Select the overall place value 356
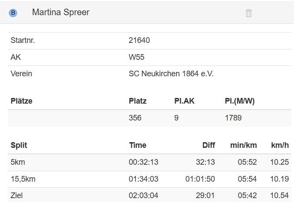This screenshot has width=294, height=202. coord(135,118)
